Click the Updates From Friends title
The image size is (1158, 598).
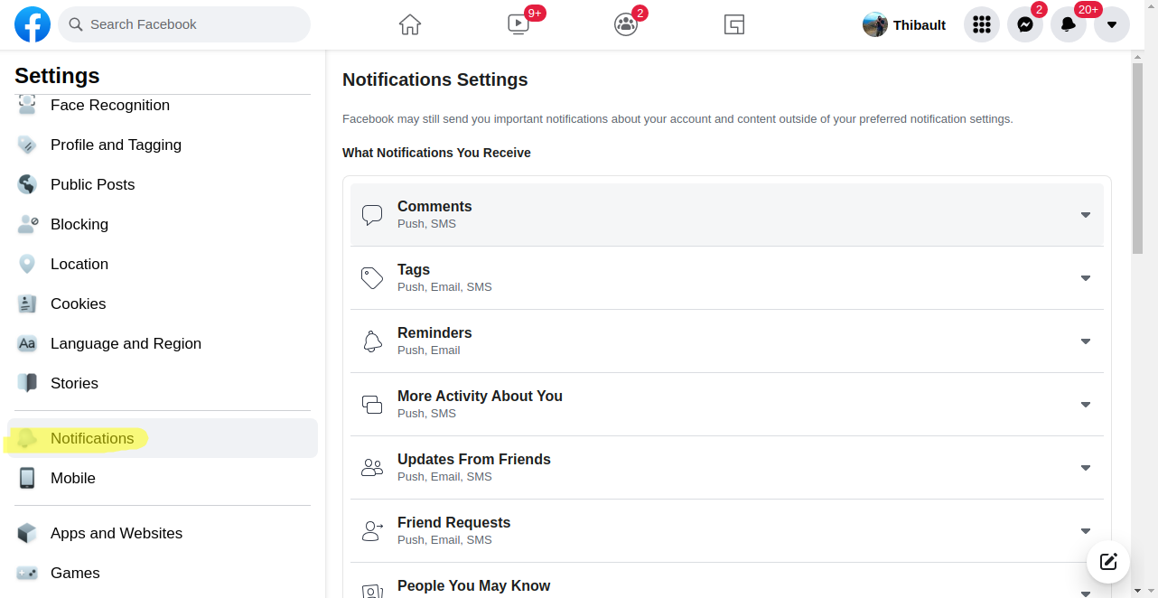pos(474,460)
